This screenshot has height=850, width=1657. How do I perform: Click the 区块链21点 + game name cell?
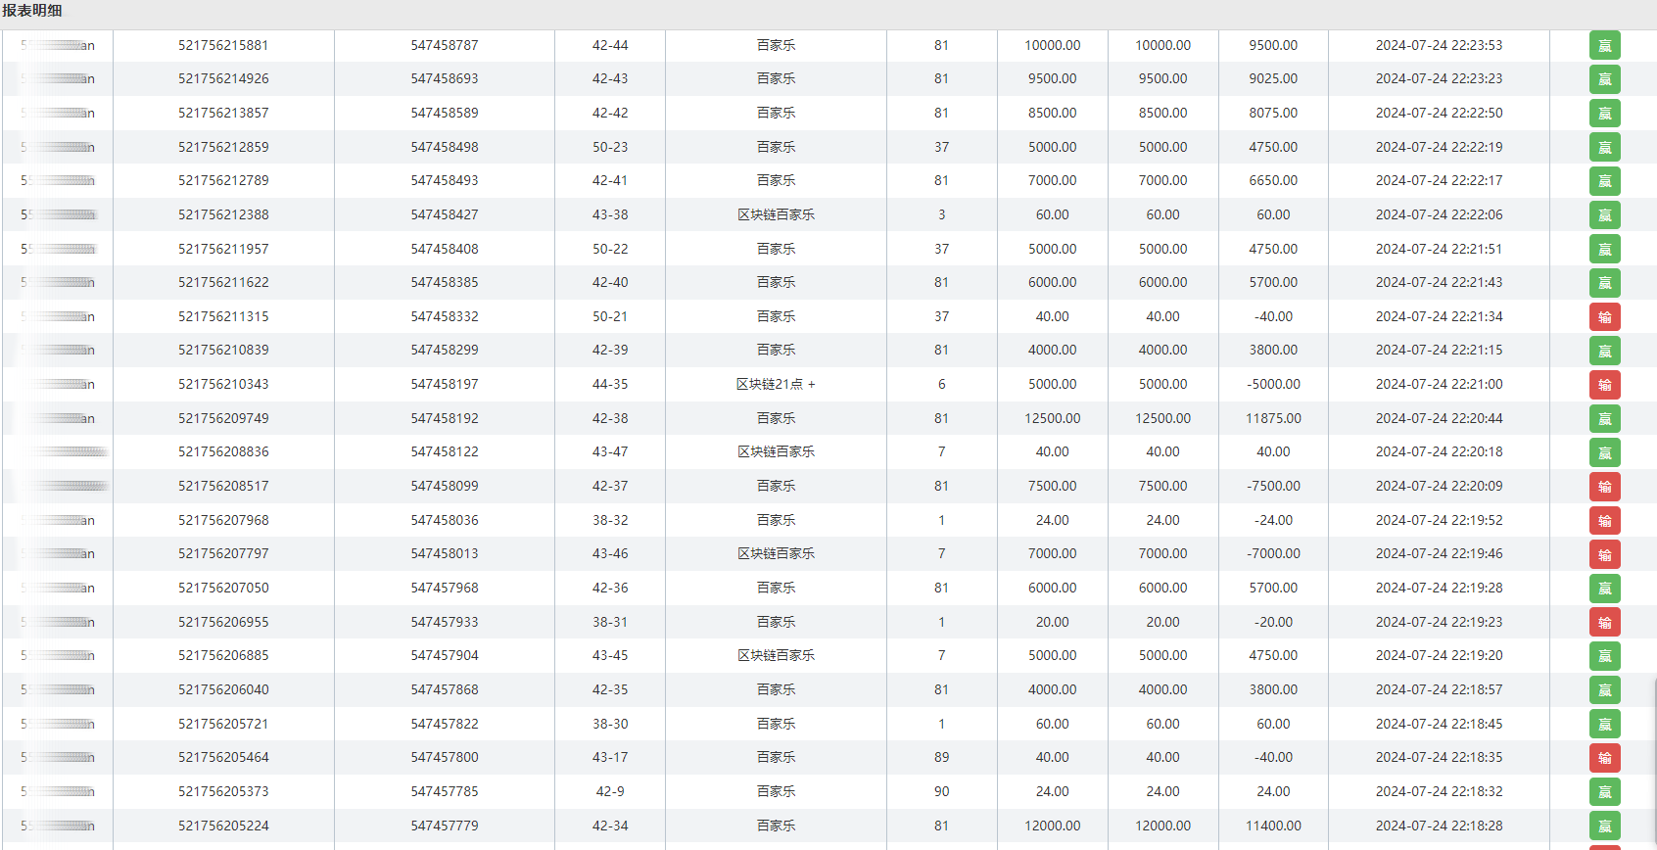[776, 384]
